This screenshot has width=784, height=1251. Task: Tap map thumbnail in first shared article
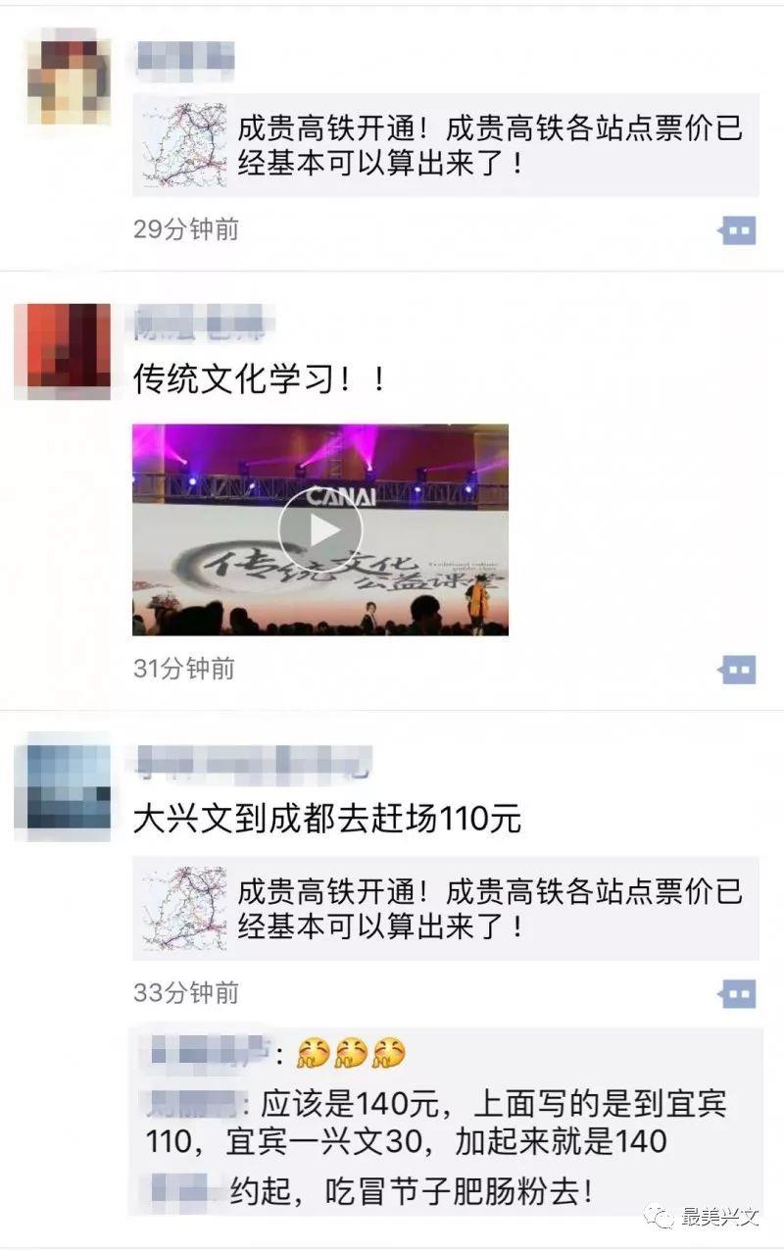click(185, 145)
